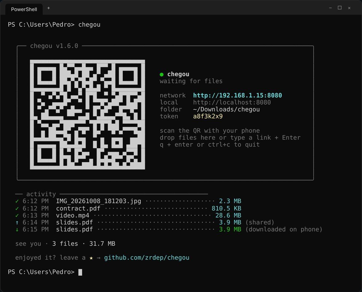Maximize the terminal window
Viewport: 362px width, 292px height.
[340, 8]
